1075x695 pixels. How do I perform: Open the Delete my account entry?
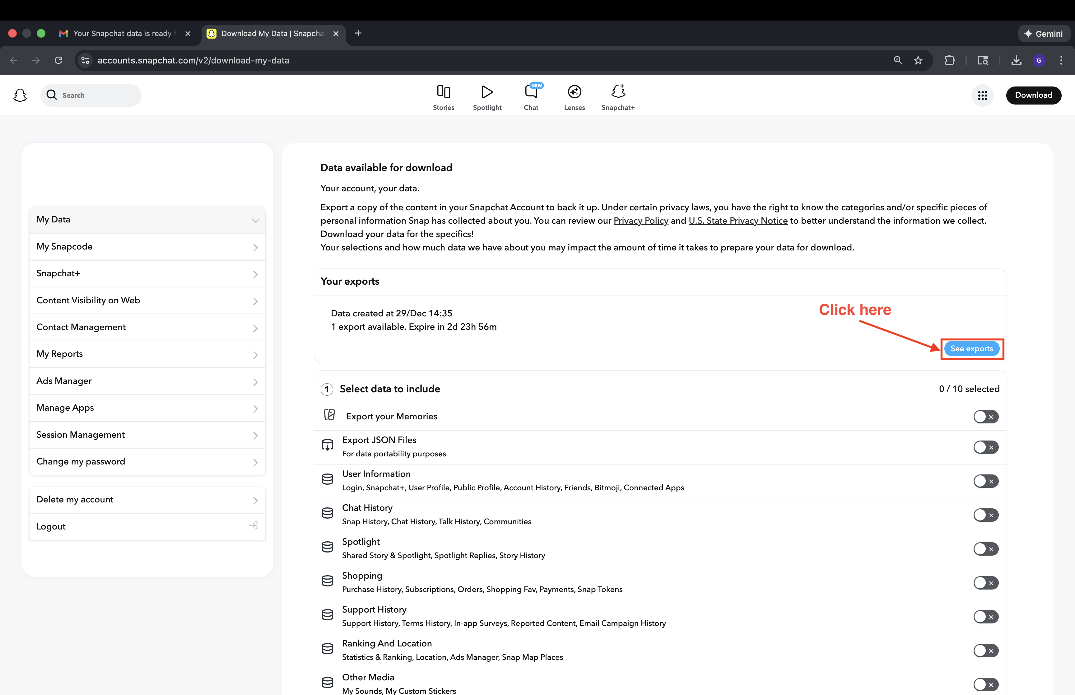(147, 500)
